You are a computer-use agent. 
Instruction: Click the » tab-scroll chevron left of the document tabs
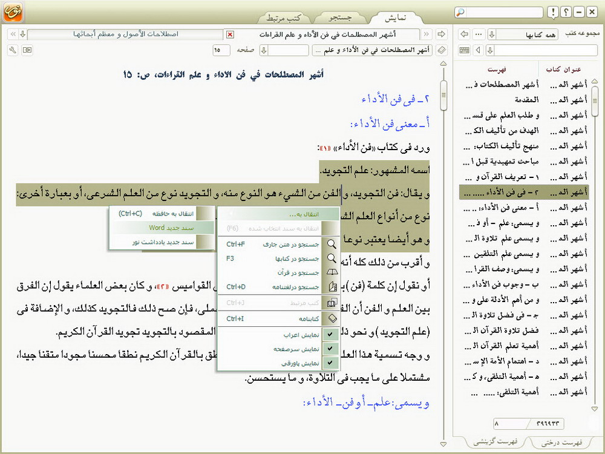pos(13,35)
